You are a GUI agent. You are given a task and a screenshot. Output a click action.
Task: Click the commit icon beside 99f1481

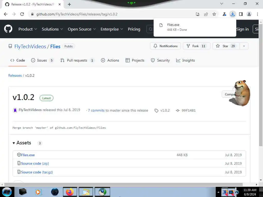coord(178,110)
